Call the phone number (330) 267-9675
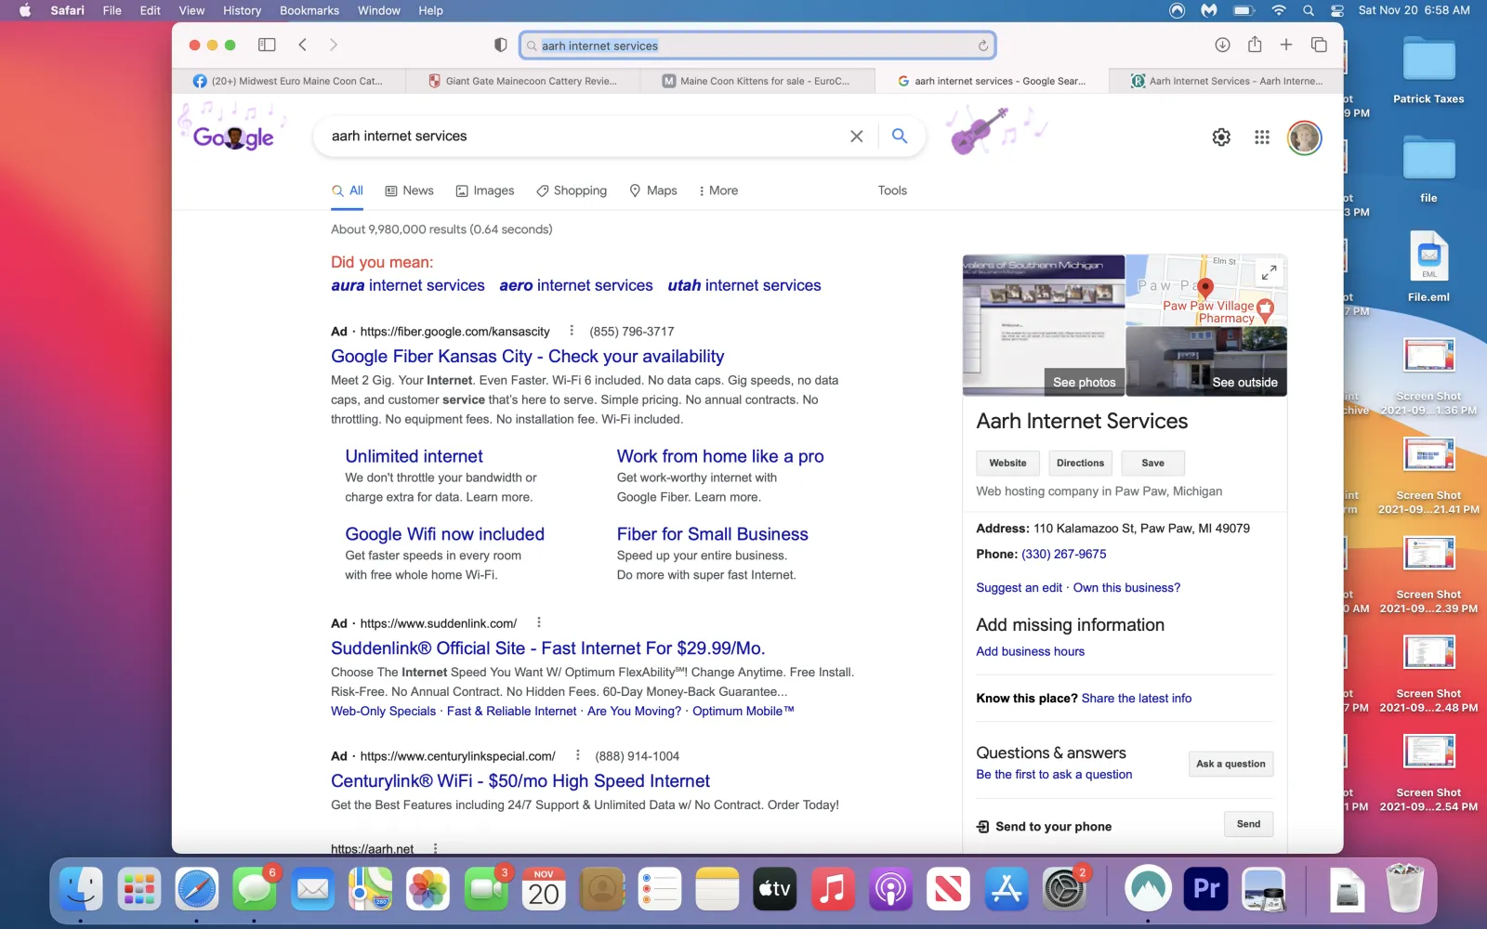This screenshot has width=1487, height=929. pos(1063,554)
